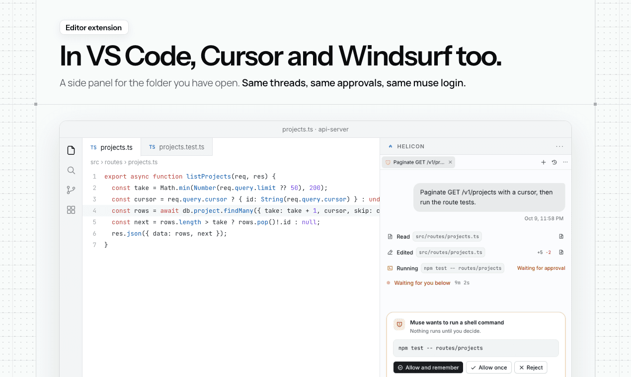631x377 pixels.
Task: Start a new thread with plus icon
Action: [x=544, y=162]
